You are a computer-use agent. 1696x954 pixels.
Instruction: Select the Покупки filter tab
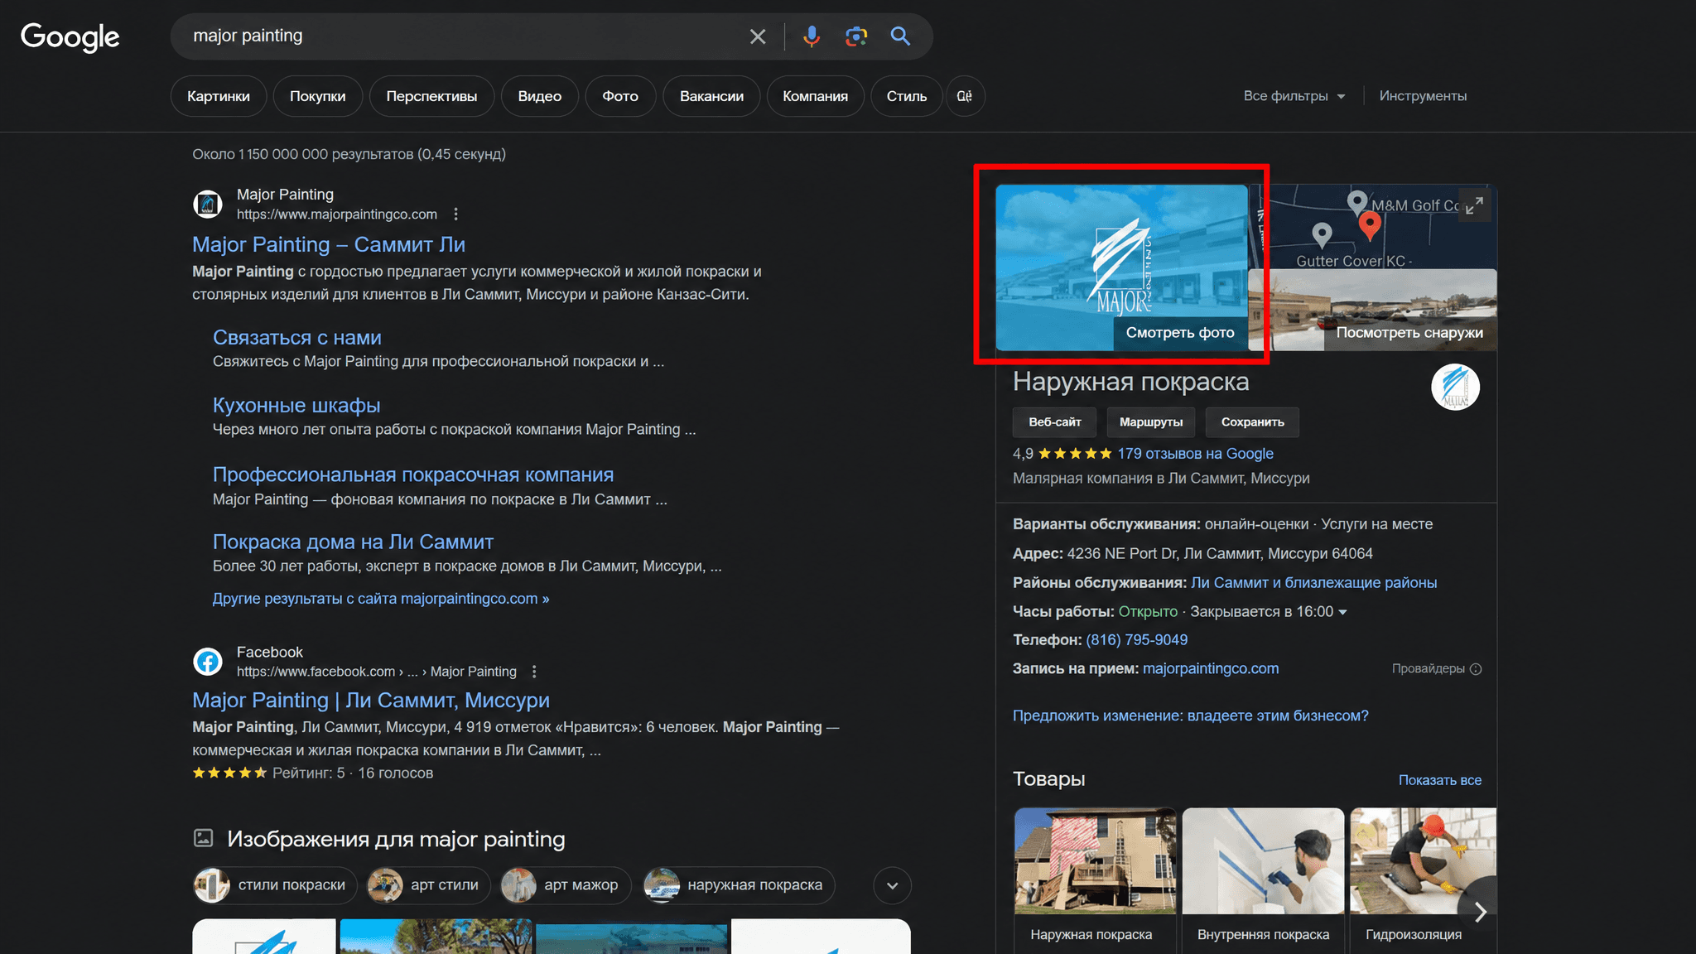pos(317,96)
